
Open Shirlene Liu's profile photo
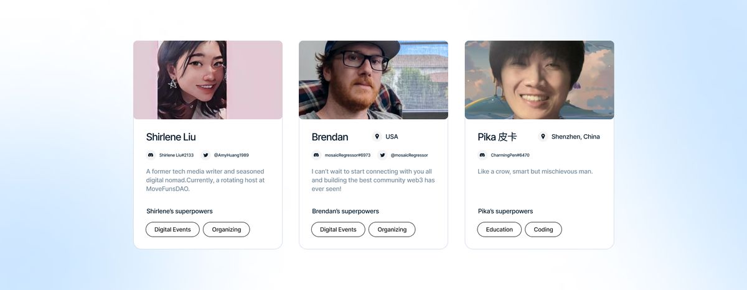(x=208, y=80)
